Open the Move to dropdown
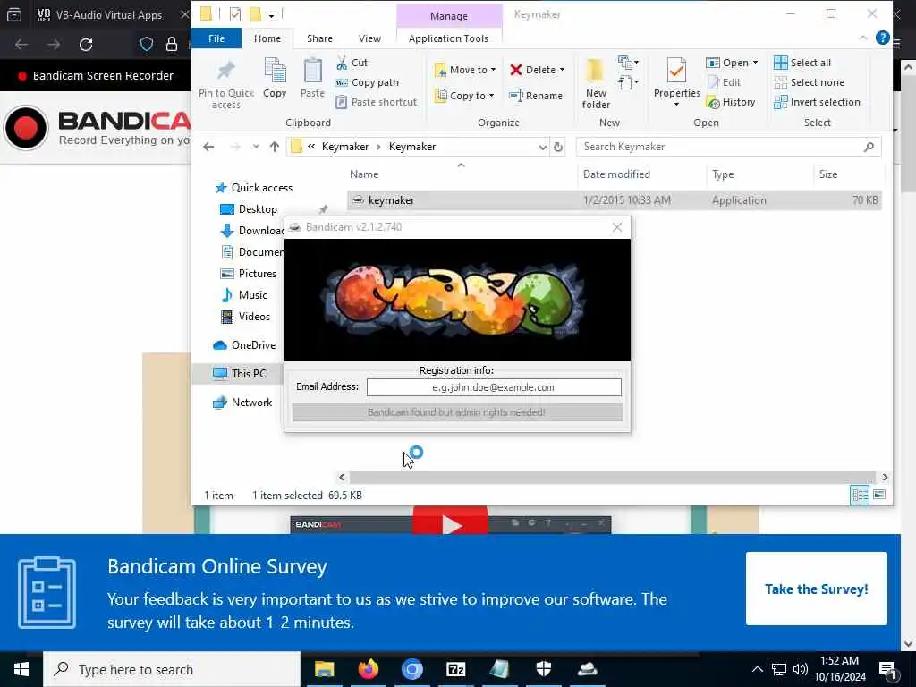The width and height of the screenshot is (916, 687). click(x=465, y=70)
